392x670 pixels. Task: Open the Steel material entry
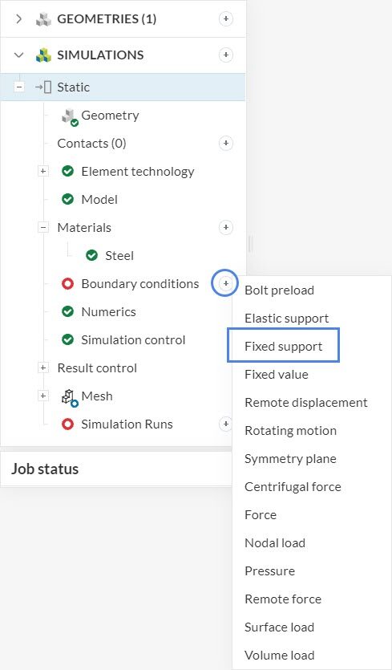point(119,255)
